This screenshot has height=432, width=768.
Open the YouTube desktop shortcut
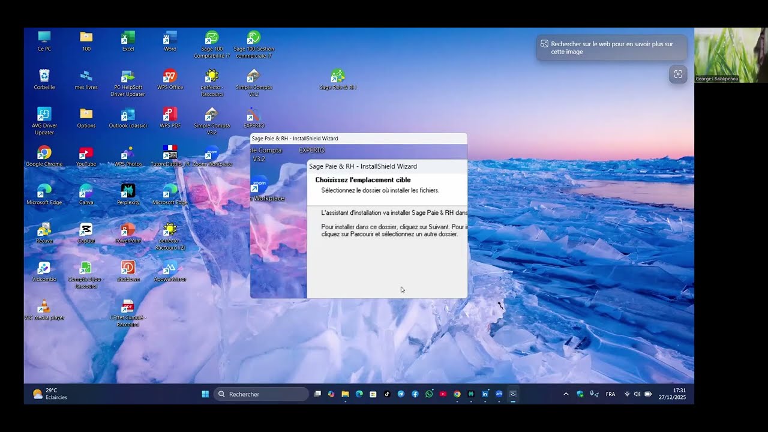coord(86,156)
